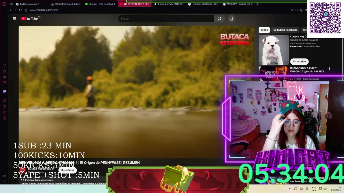Switch to Stream - Kick Dashboard tab

pos(100,4)
